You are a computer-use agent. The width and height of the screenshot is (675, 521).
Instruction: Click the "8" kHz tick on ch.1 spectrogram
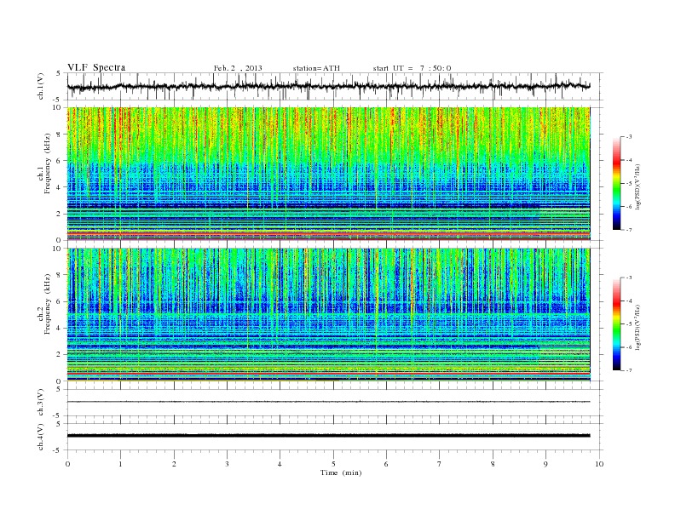(60, 135)
